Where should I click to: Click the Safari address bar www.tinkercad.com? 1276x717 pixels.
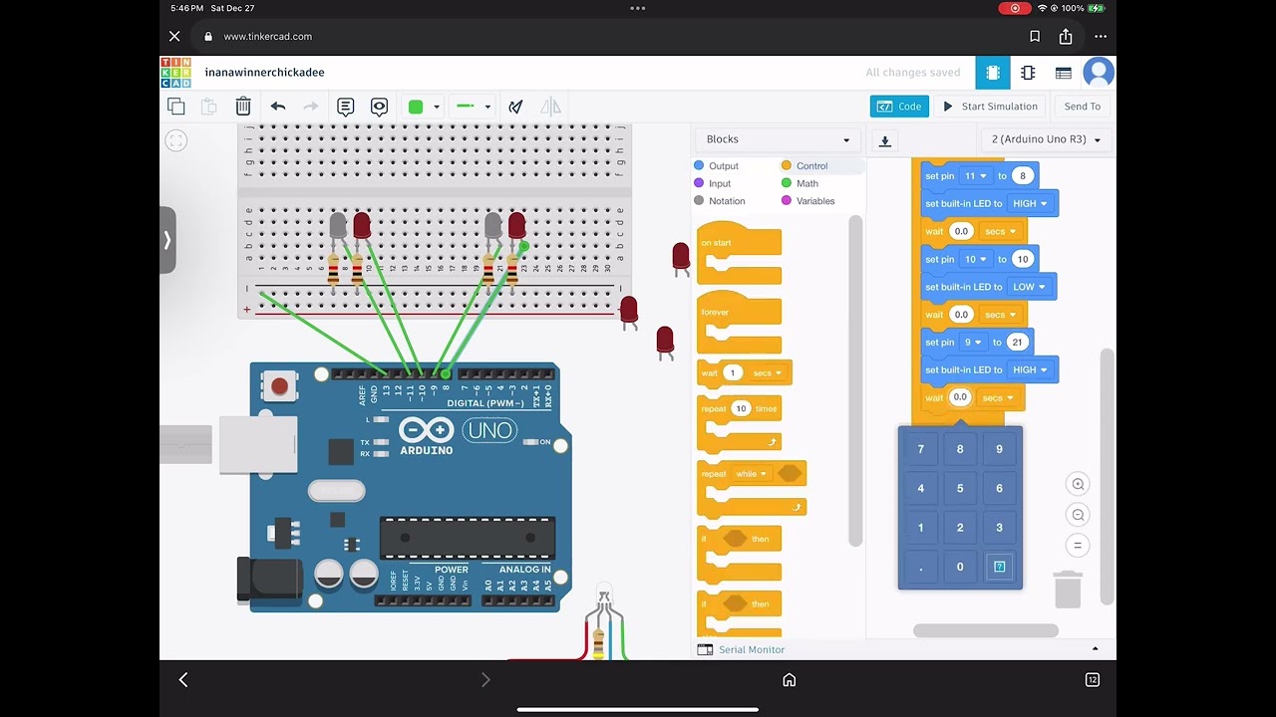(x=267, y=37)
